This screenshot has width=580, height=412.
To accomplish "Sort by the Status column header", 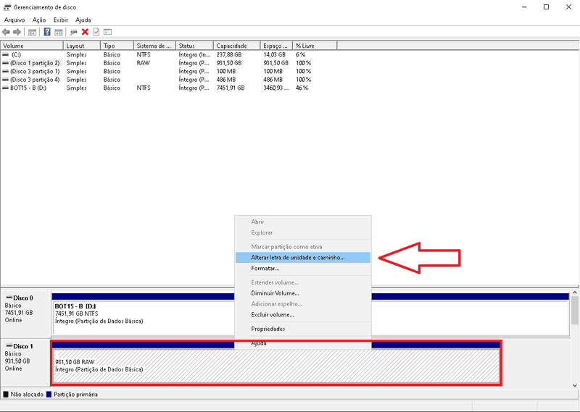I will (x=194, y=46).
